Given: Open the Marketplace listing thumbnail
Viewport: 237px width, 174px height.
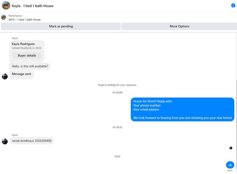Looking at the screenshot, I should (4, 17).
